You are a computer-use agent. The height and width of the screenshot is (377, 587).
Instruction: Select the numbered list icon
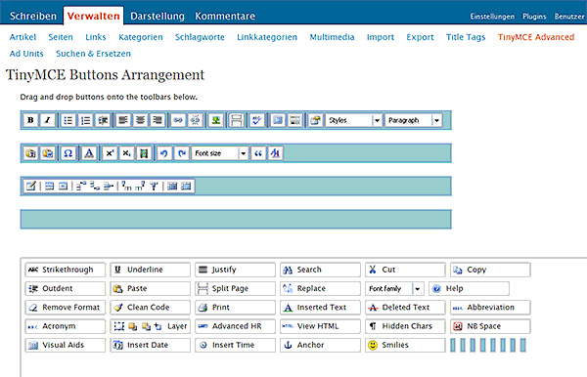click(85, 120)
